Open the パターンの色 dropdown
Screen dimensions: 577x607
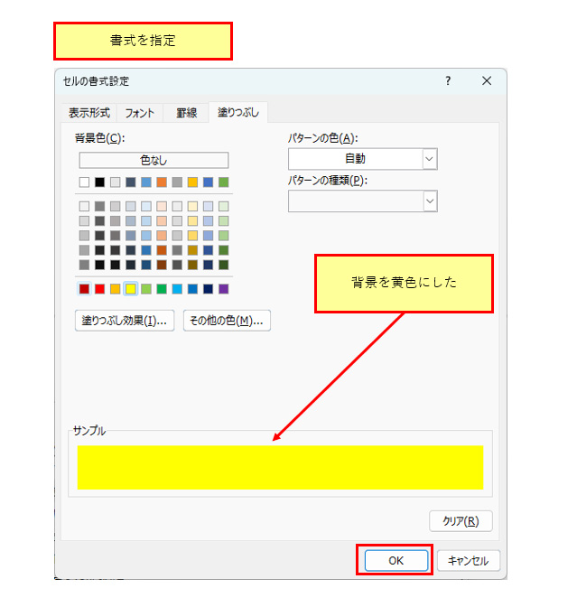(429, 159)
